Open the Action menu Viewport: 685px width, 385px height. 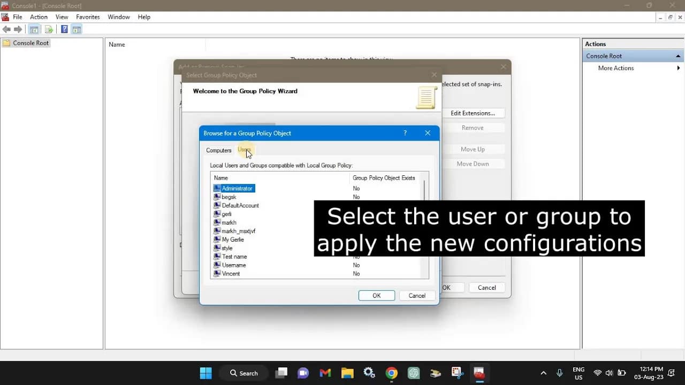click(x=39, y=17)
